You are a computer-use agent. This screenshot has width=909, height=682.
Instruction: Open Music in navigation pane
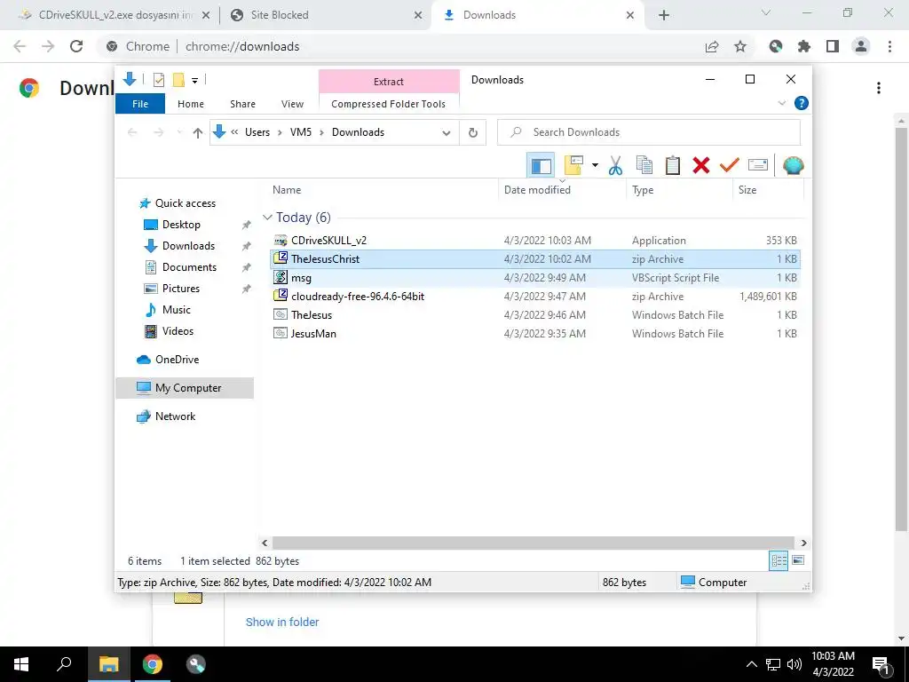[177, 310]
